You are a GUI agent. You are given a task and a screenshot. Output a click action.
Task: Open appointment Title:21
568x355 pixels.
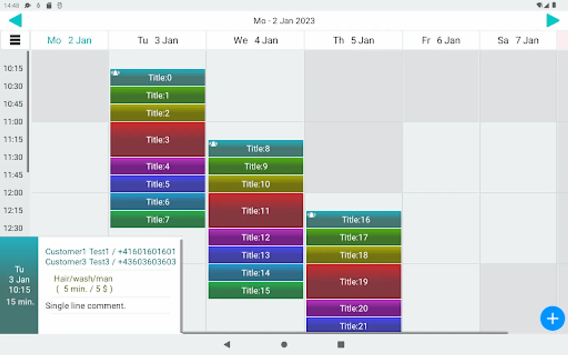(x=354, y=325)
